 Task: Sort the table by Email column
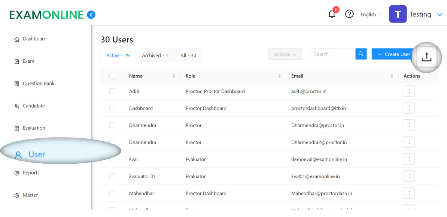[x=392, y=76]
